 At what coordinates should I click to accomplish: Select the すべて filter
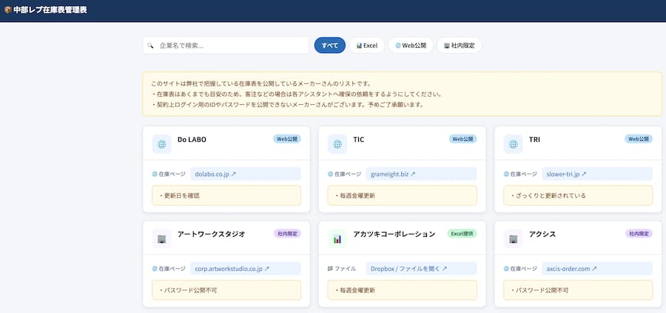click(330, 45)
